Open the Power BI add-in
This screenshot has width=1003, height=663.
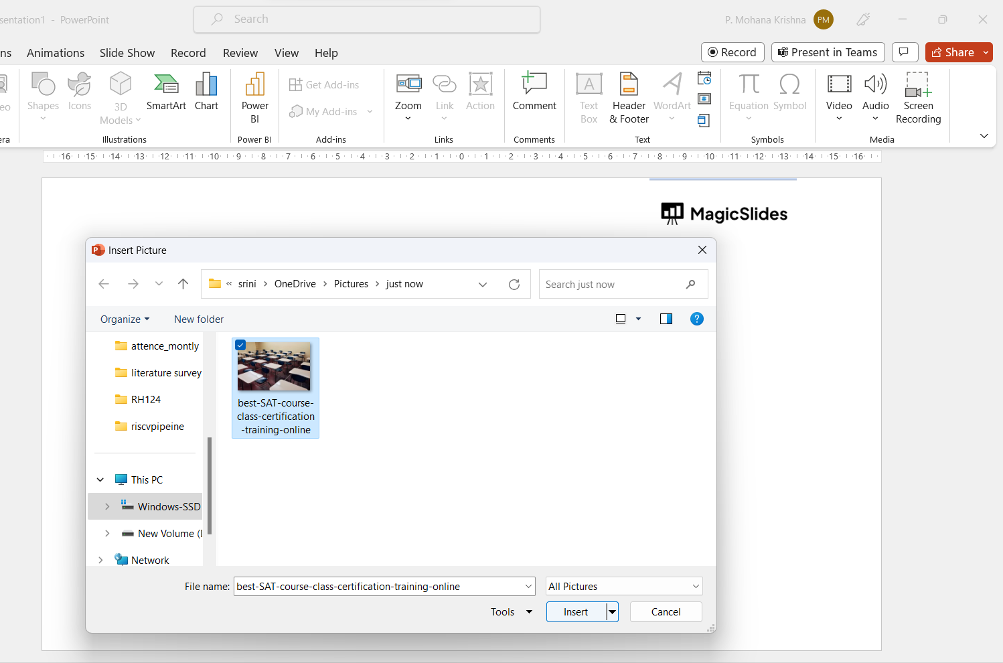[x=254, y=98]
